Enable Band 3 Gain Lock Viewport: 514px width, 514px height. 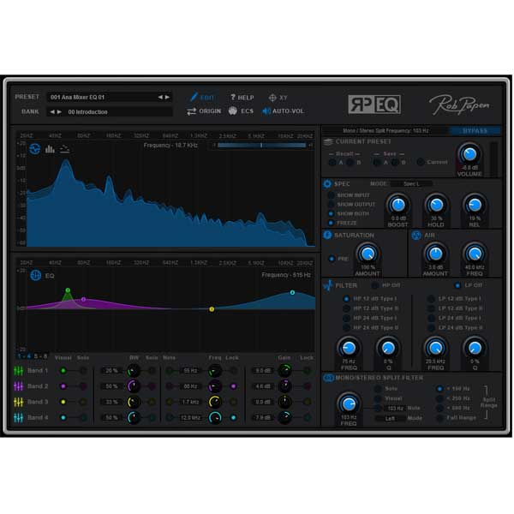[x=308, y=402]
